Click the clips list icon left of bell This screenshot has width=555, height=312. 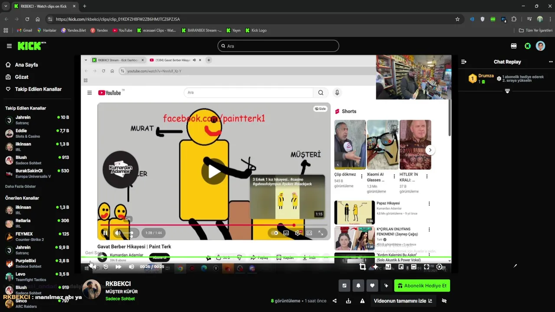point(344,286)
